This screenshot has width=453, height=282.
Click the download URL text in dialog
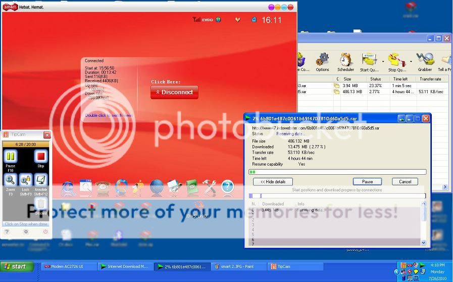316,128
